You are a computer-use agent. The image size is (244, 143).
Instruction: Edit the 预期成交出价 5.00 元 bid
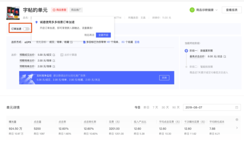[54, 55]
